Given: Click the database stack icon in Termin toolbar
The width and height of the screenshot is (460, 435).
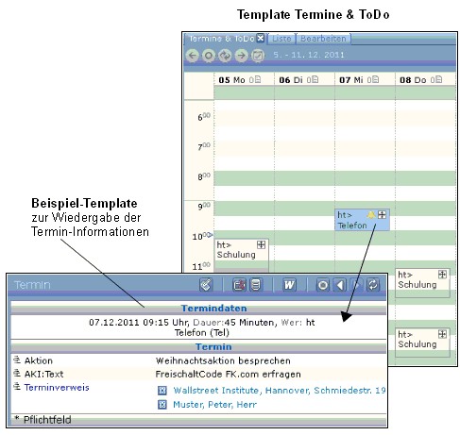Looking at the screenshot, I should point(256,285).
